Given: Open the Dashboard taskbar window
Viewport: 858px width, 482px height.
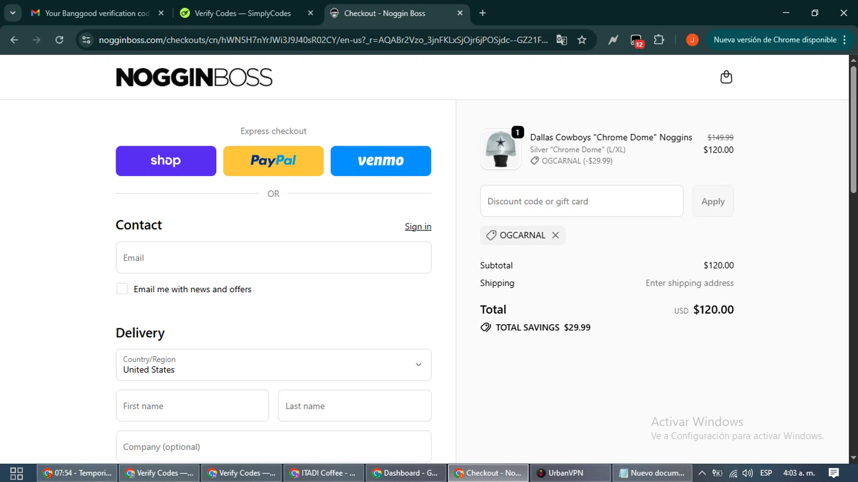Looking at the screenshot, I should (x=406, y=473).
